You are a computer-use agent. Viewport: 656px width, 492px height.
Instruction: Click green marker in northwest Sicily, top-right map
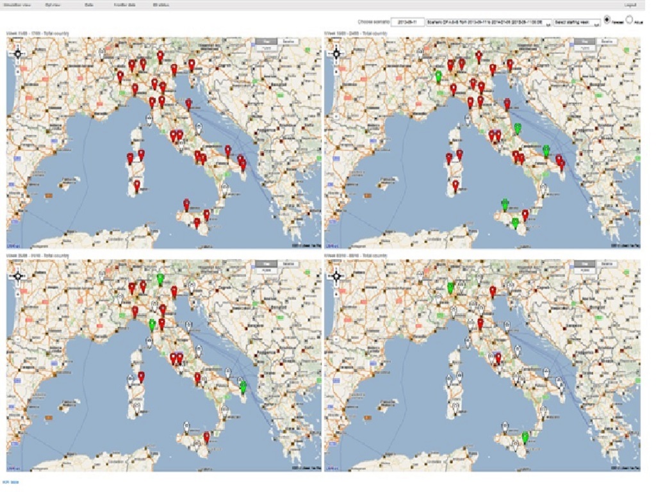pyautogui.click(x=505, y=204)
